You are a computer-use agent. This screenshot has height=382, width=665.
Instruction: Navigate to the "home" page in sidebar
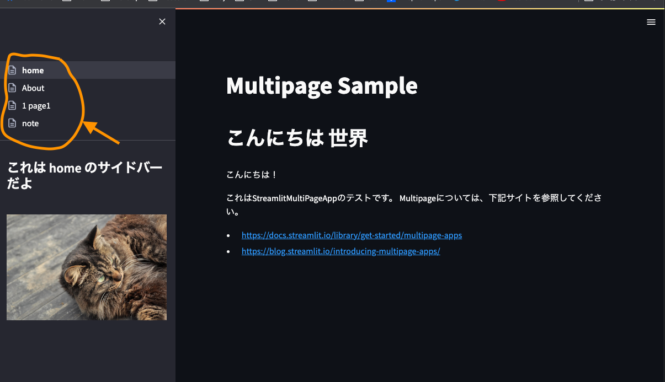pyautogui.click(x=33, y=70)
